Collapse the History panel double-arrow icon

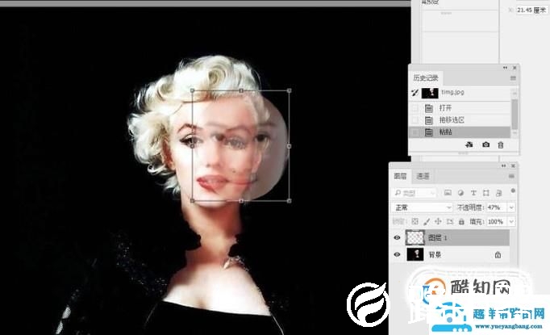505,68
